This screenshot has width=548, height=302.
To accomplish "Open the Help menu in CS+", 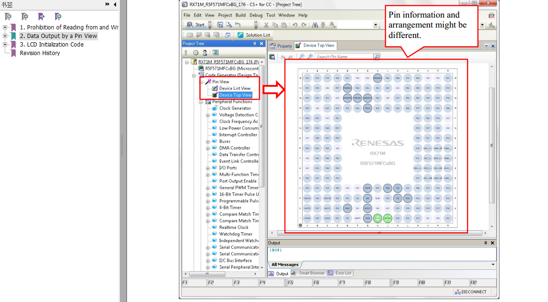I will tap(303, 15).
